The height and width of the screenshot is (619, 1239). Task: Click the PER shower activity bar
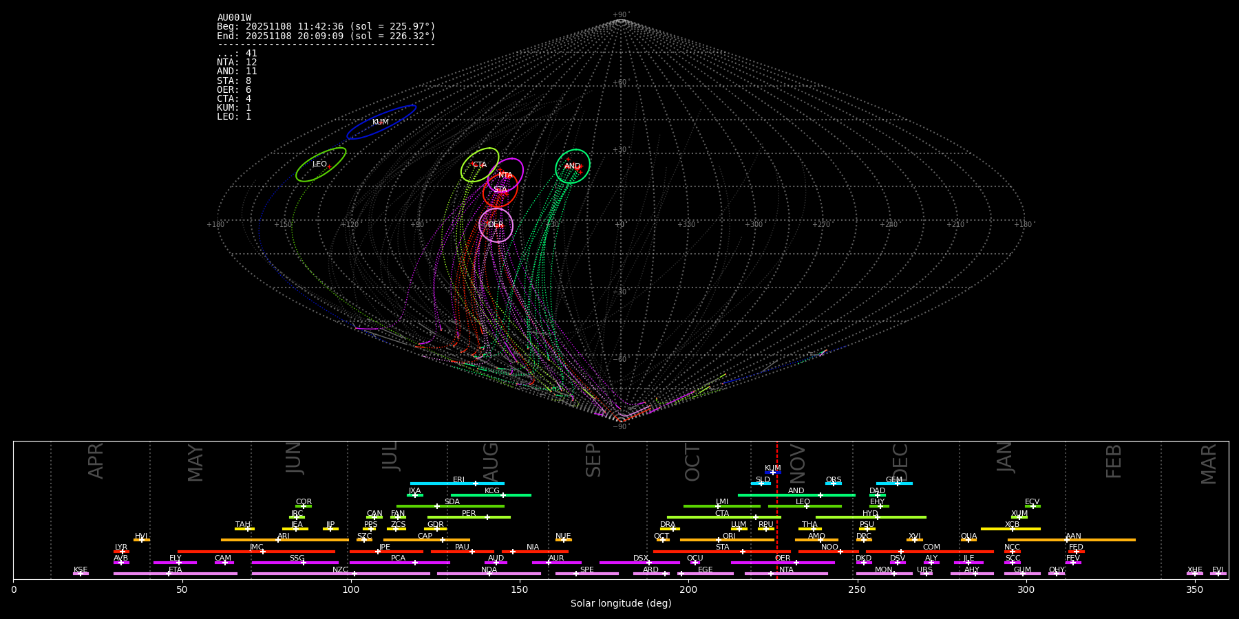click(469, 517)
